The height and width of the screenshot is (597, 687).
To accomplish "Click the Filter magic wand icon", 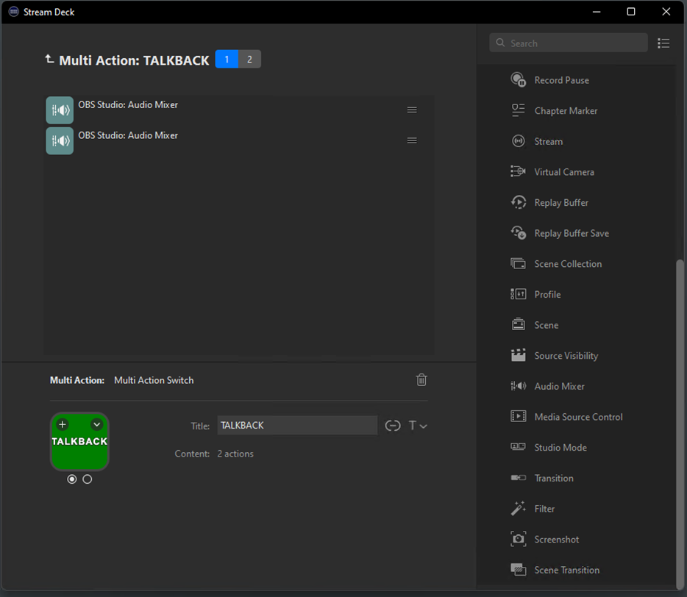I will point(519,509).
